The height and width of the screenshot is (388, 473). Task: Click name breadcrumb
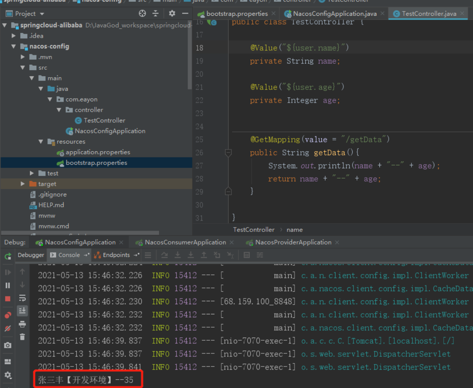click(295, 230)
